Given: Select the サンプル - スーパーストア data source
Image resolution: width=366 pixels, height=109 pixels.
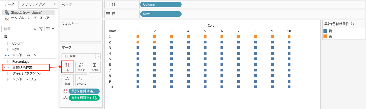Looking at the screenshot, I should click(x=28, y=18).
